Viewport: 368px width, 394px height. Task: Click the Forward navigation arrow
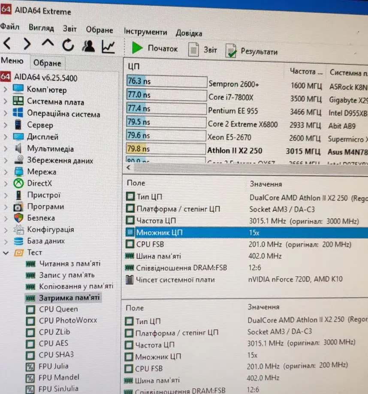click(x=27, y=44)
